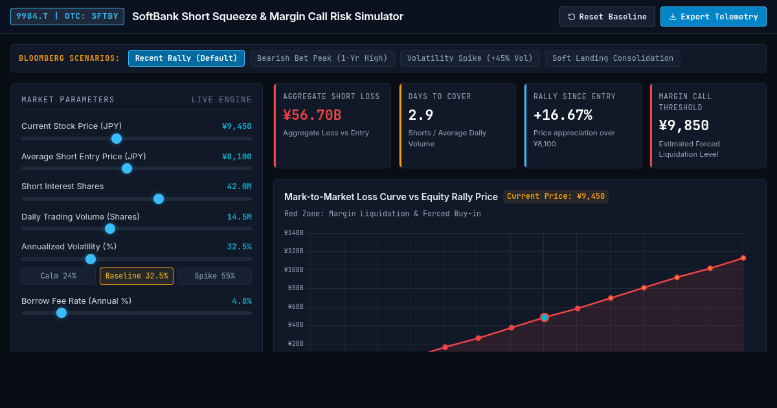The height and width of the screenshot is (408, 777).
Task: Select Soft Landing Consolidation scenario
Action: [613, 58]
